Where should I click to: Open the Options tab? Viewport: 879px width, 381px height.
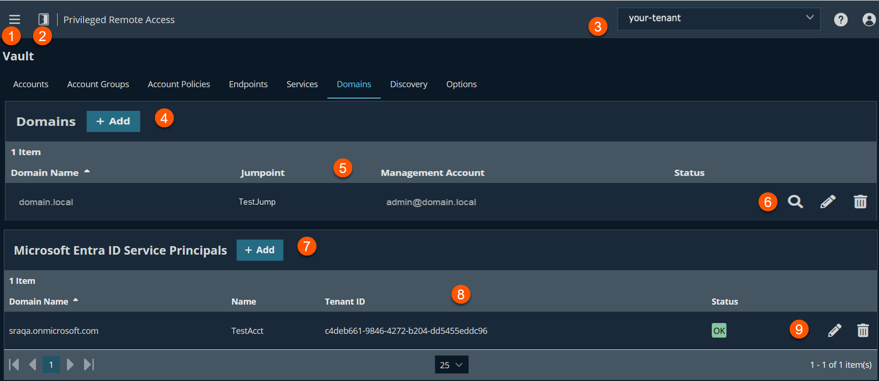[461, 84]
